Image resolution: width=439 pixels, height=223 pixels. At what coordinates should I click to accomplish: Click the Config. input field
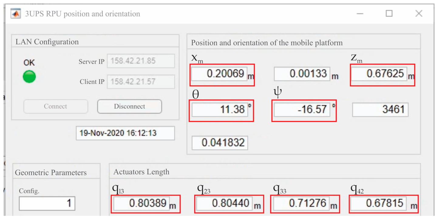point(47,203)
